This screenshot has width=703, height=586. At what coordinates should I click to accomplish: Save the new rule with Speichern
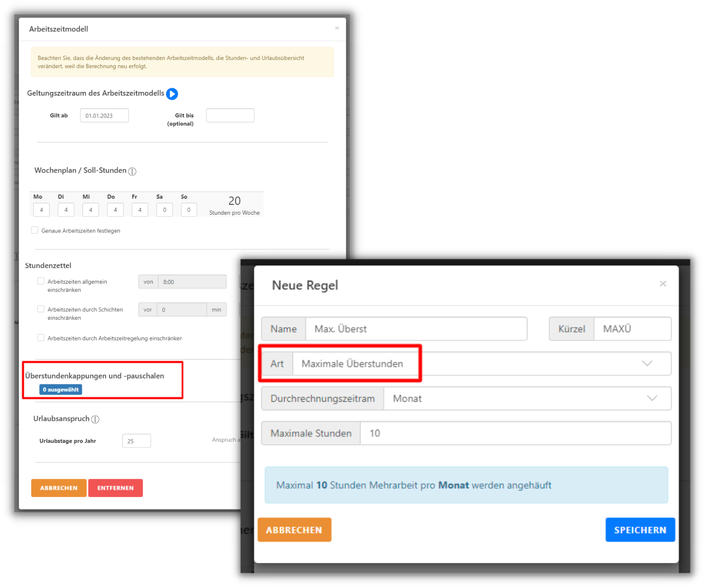click(640, 529)
